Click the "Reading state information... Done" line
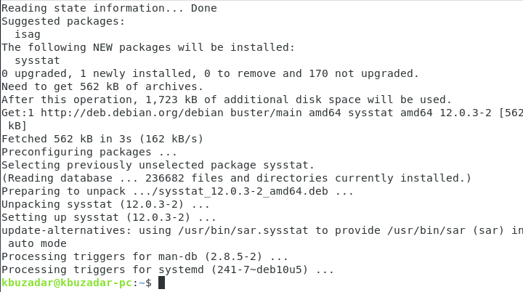The width and height of the screenshot is (523, 292). (109, 8)
